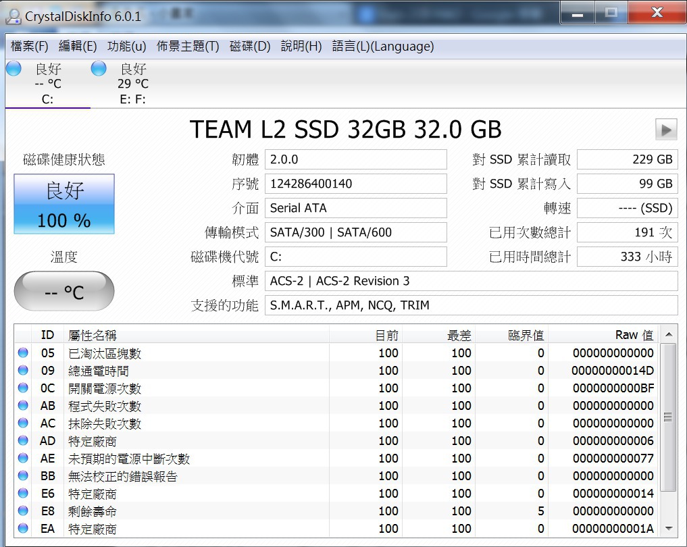Click the 屬性名稱 column header

(197, 335)
